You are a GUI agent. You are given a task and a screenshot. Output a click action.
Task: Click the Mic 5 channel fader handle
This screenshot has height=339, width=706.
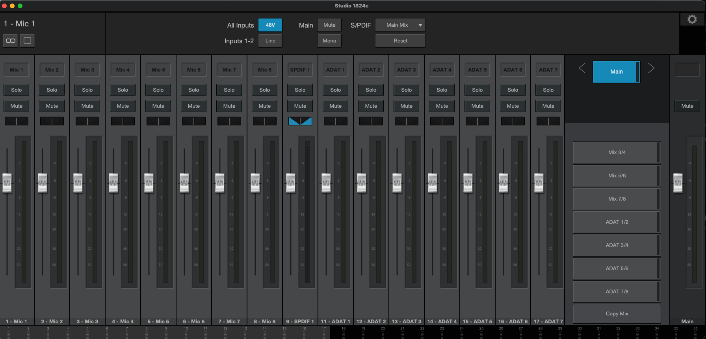pos(149,183)
